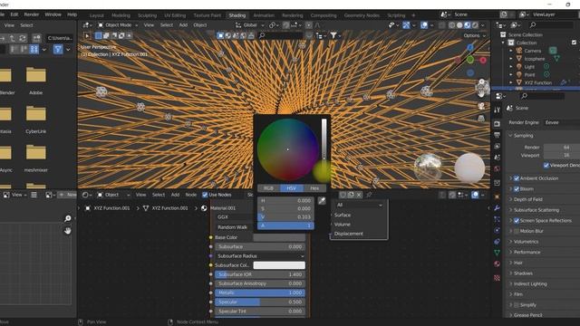The image size is (580, 326).
Task: Open the Material properties tab icon
Action: point(497,264)
